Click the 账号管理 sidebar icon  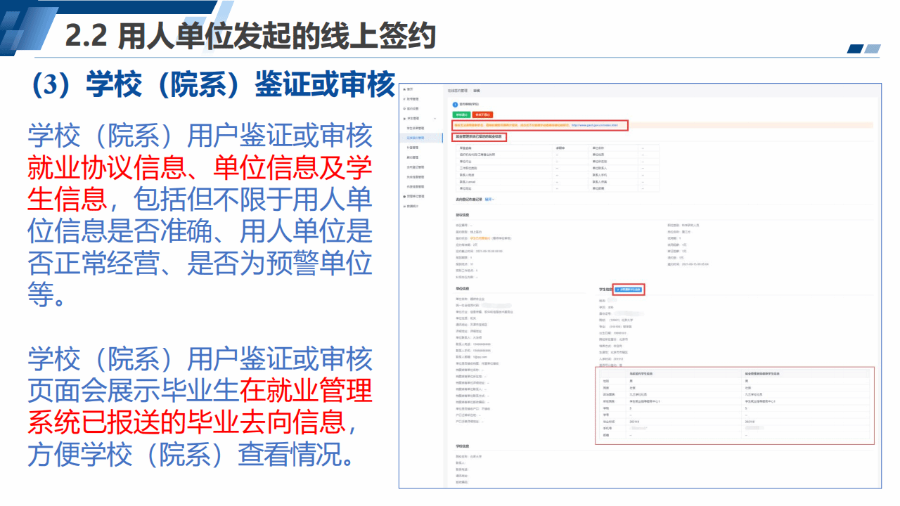coord(404,100)
